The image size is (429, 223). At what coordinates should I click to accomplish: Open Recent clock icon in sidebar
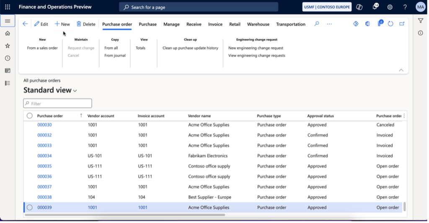pyautogui.click(x=8, y=58)
